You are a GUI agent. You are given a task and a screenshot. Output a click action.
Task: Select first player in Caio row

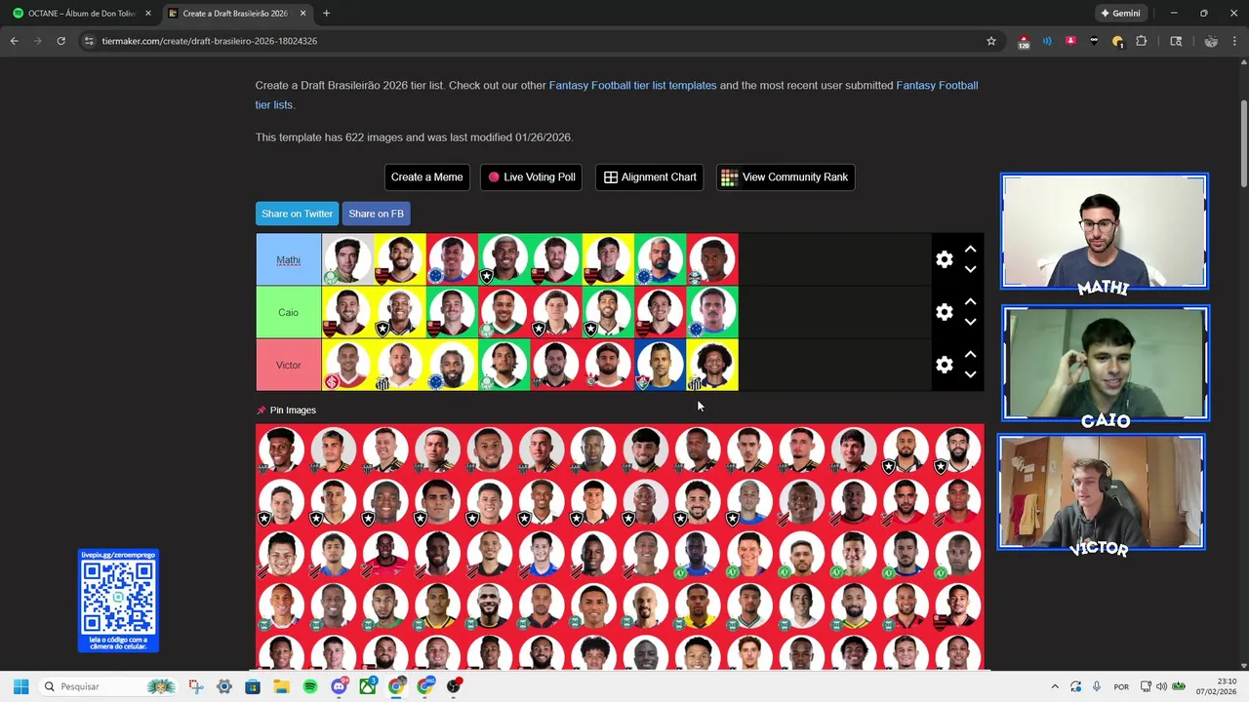click(348, 312)
